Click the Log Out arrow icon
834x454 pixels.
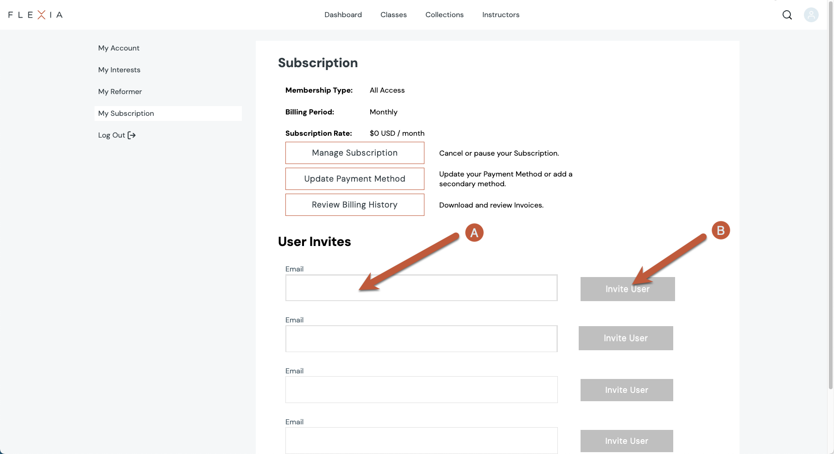(132, 135)
